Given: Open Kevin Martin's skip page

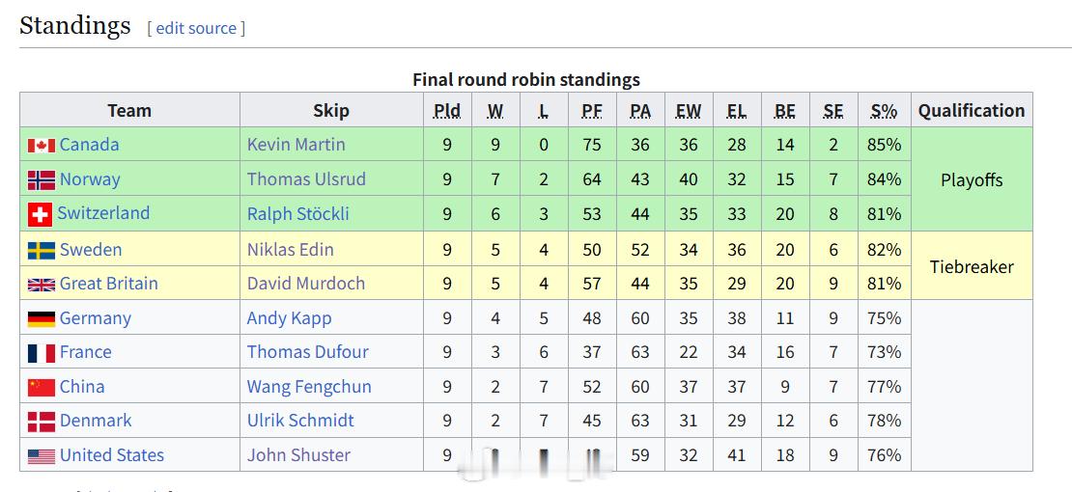Looking at the screenshot, I should (x=296, y=145).
